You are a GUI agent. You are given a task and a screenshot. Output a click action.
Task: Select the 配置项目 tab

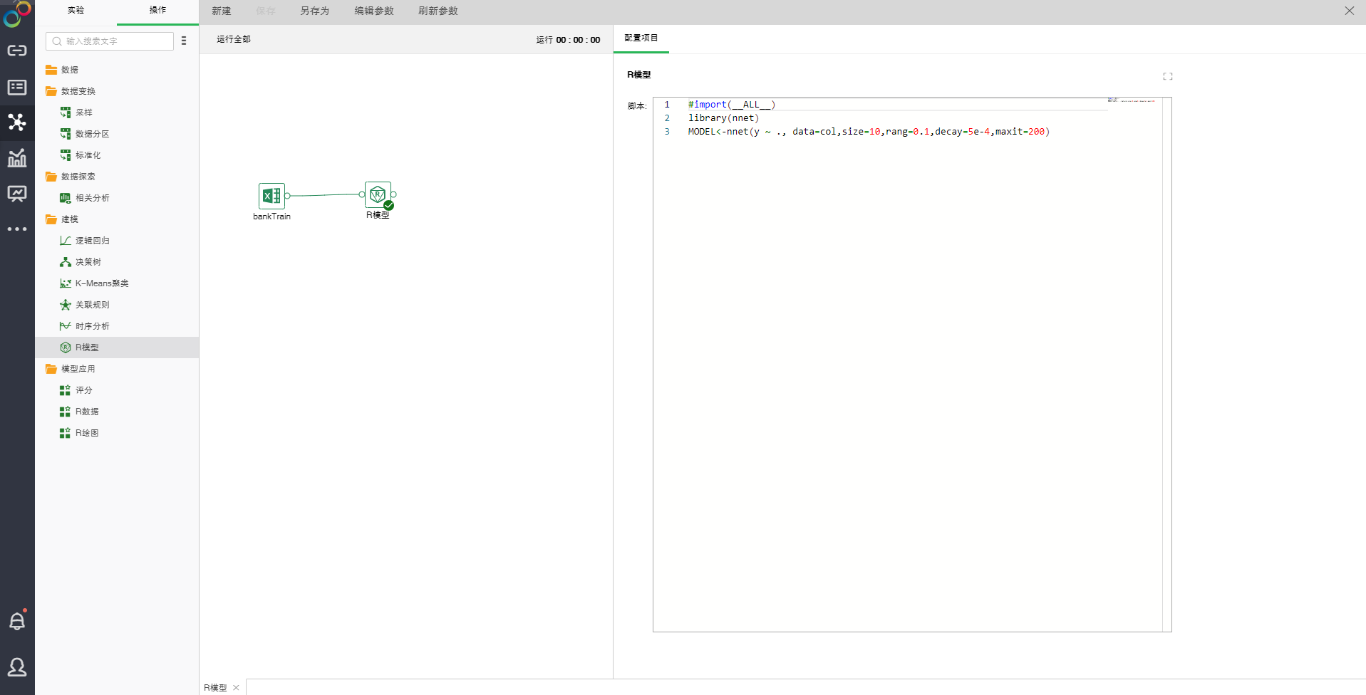tap(641, 38)
